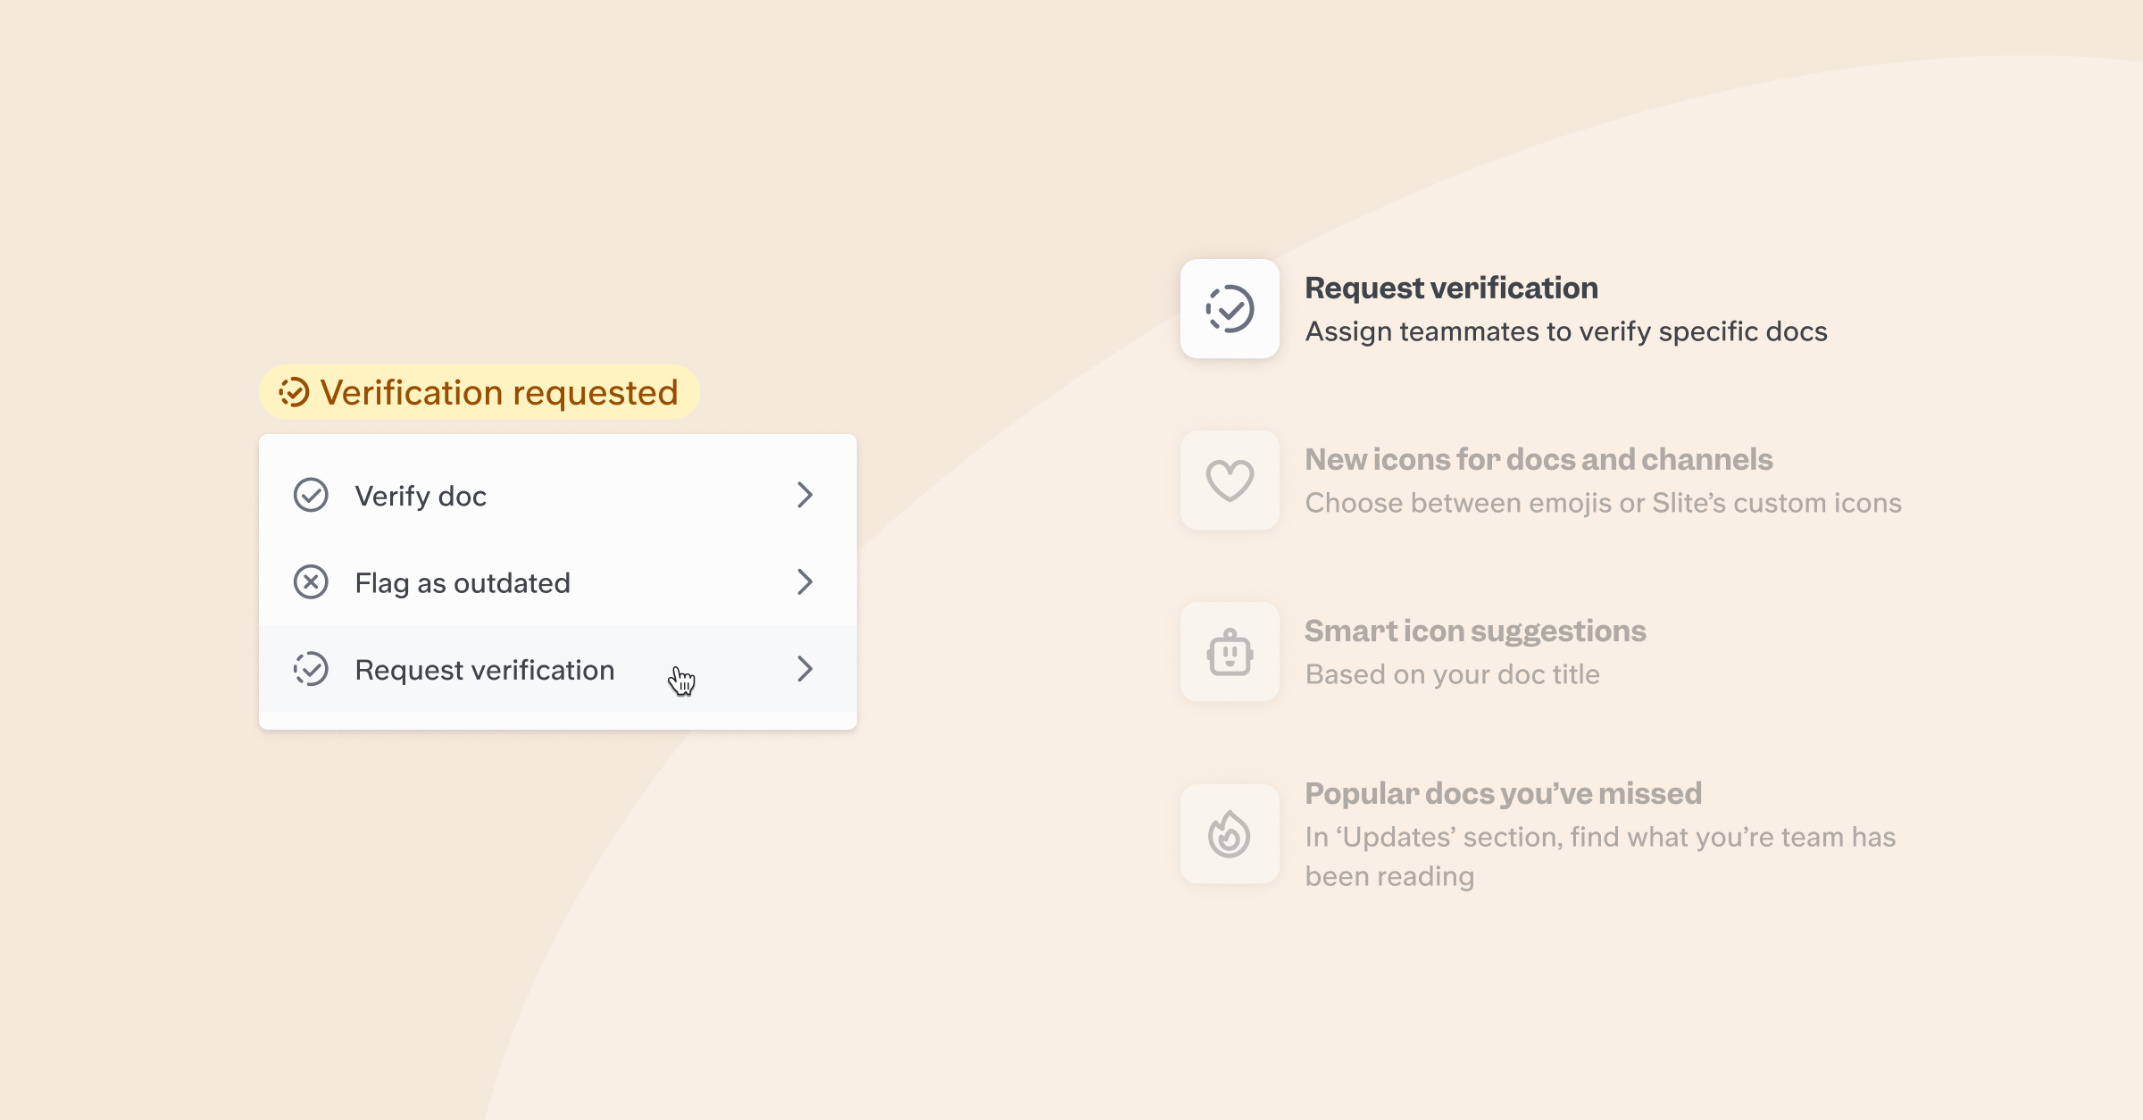
Task: Click the heart icon tile for New icons
Action: tap(1230, 481)
